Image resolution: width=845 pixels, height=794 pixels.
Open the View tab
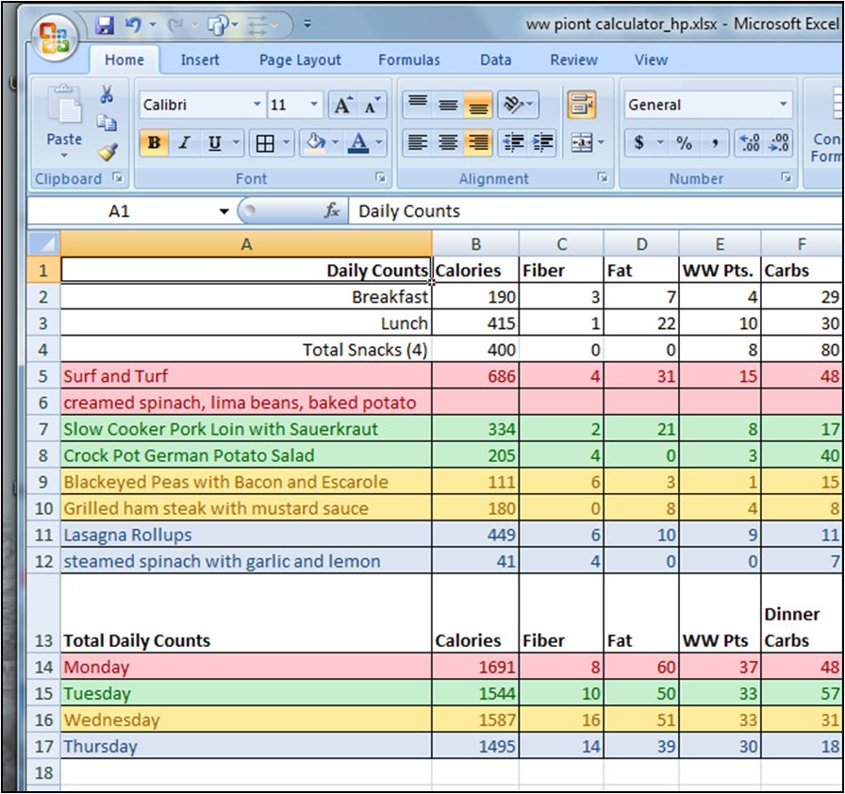651,59
